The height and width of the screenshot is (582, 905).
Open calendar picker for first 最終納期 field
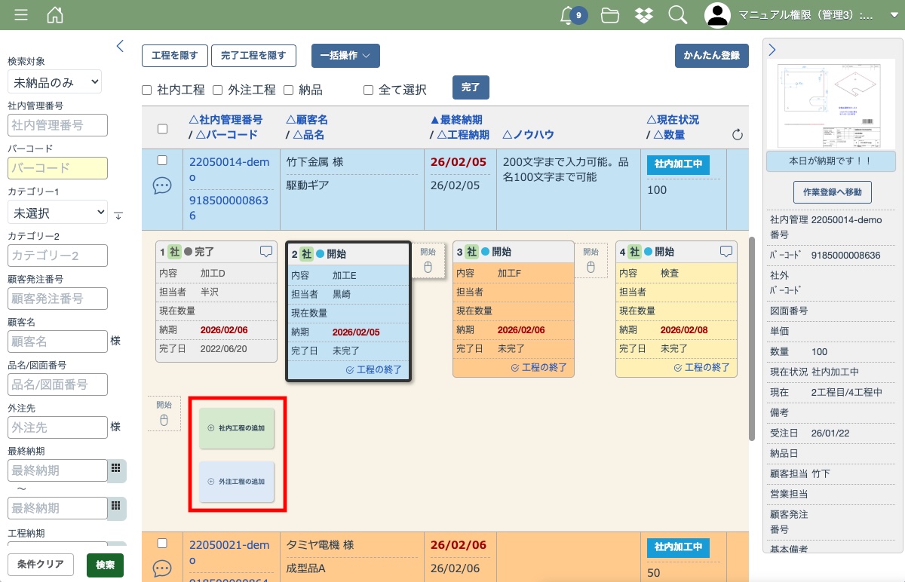coord(116,468)
